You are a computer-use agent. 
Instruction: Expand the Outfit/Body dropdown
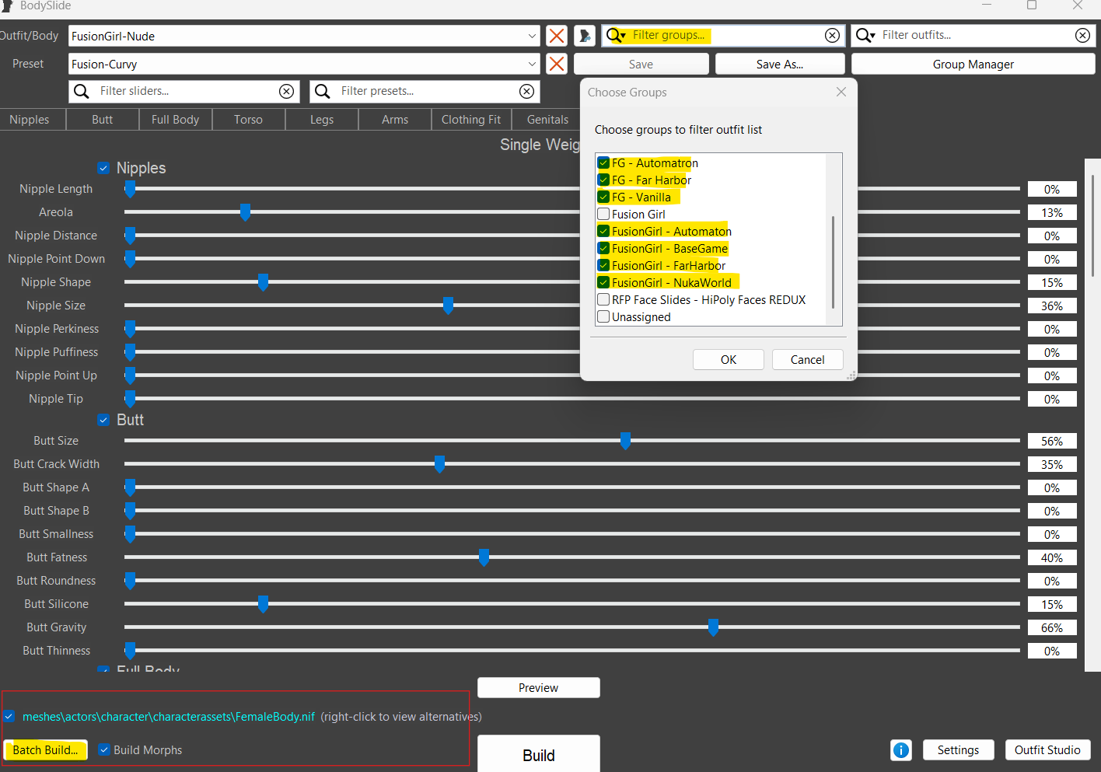532,36
